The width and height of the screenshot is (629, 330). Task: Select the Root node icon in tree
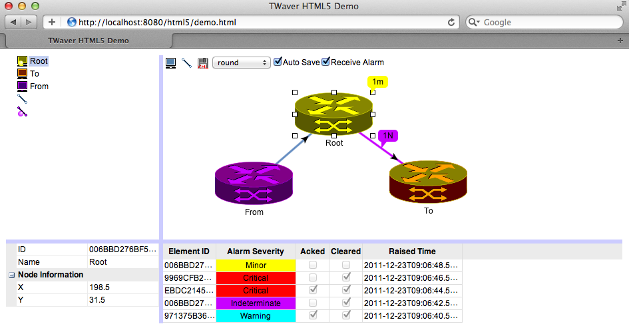(x=22, y=61)
